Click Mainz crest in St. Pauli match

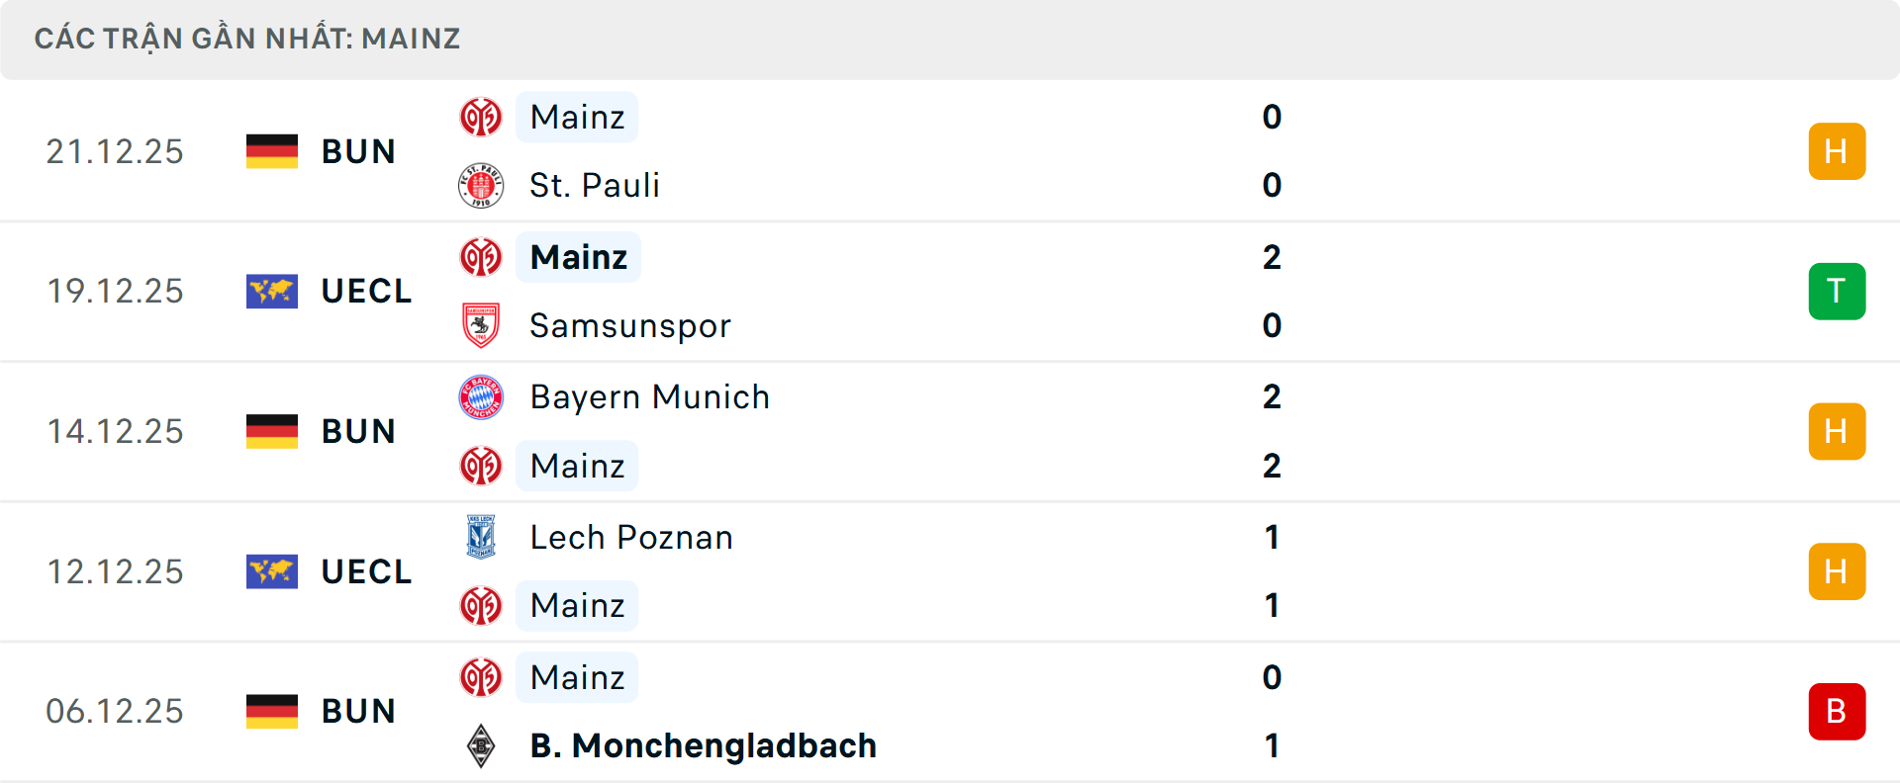(x=481, y=118)
